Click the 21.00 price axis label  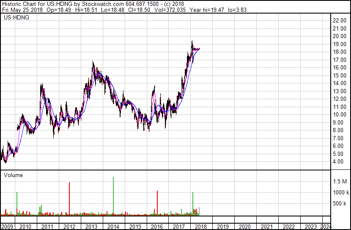point(340,28)
